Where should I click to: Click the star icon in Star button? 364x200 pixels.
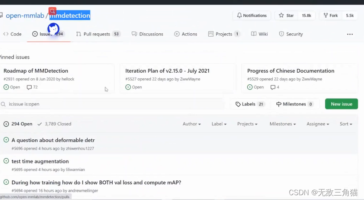click(x=282, y=16)
